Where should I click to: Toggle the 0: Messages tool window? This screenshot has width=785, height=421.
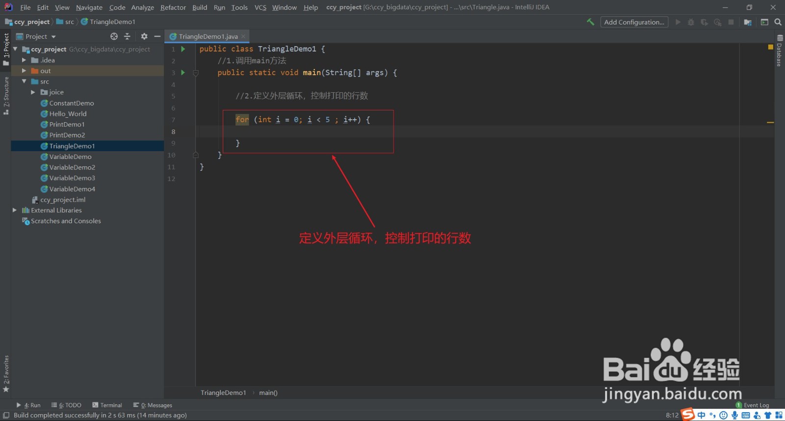pos(153,405)
